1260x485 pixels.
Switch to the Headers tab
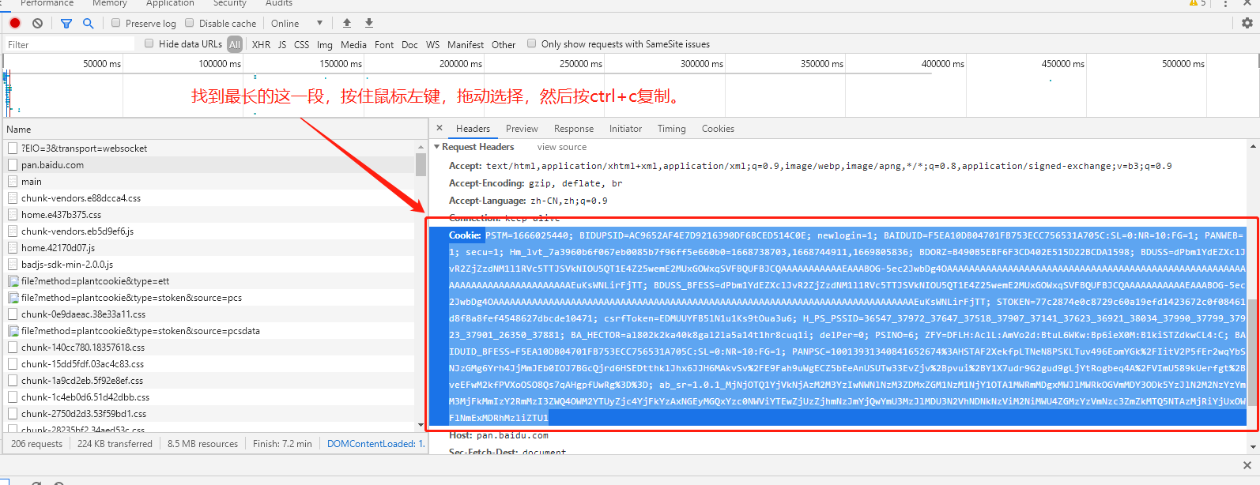tap(473, 128)
